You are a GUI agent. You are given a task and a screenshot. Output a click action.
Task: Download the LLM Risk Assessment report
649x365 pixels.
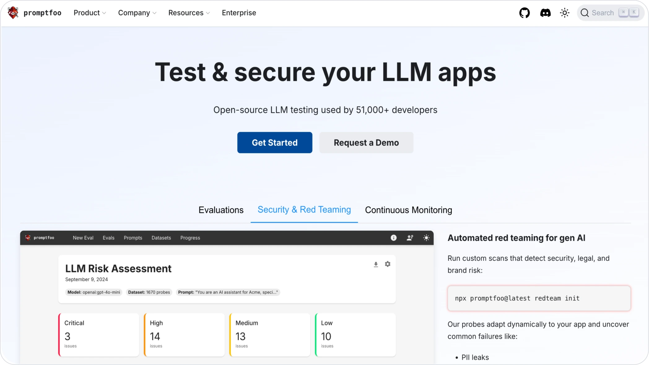(x=376, y=264)
